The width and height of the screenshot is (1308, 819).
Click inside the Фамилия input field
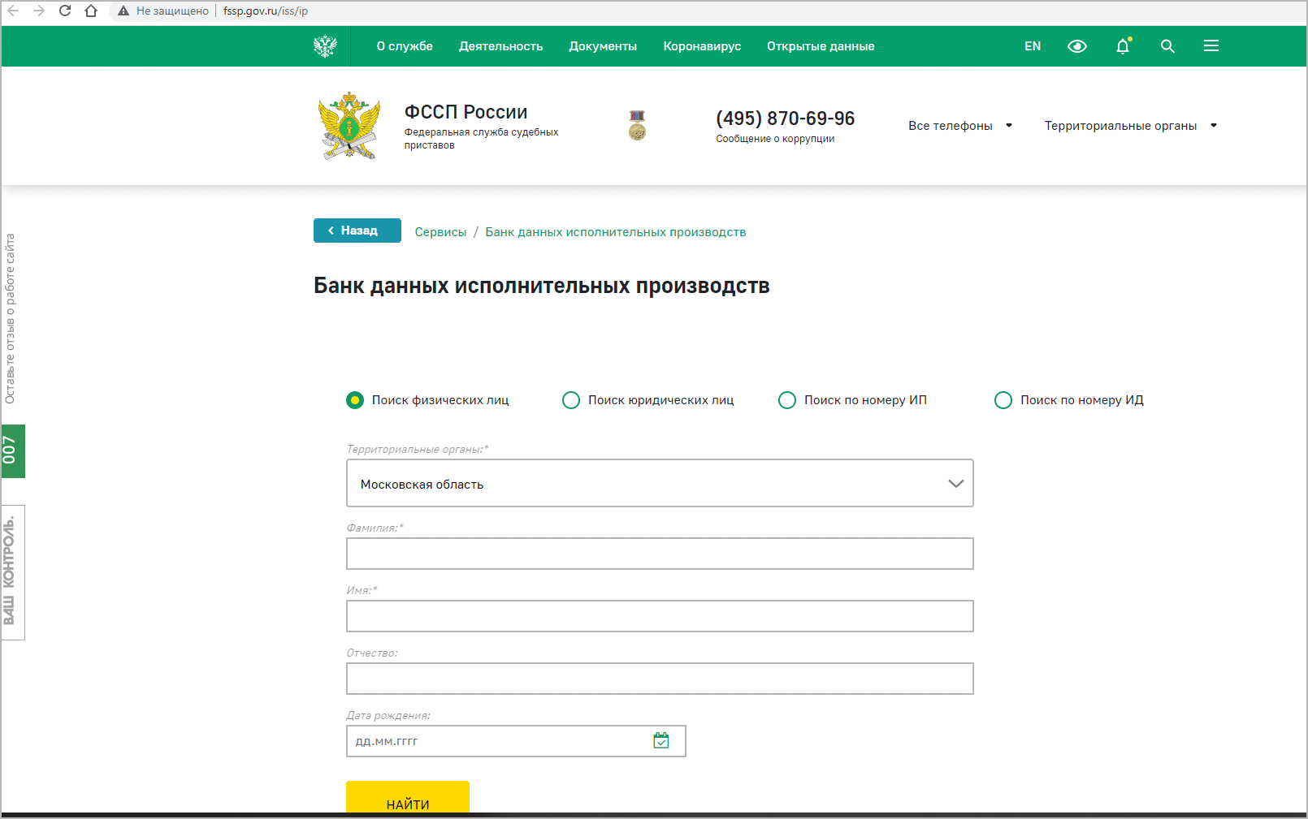660,553
